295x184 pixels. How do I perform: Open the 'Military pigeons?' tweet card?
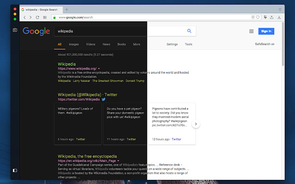coord(78,124)
